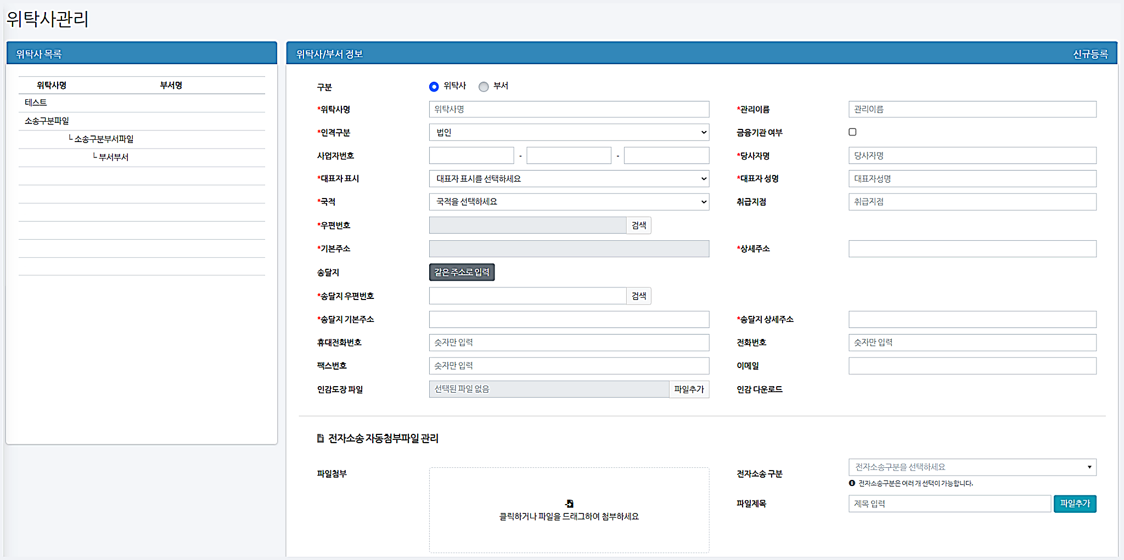
Task: Select 테스트 in the 위탁사 목록
Action: point(36,102)
